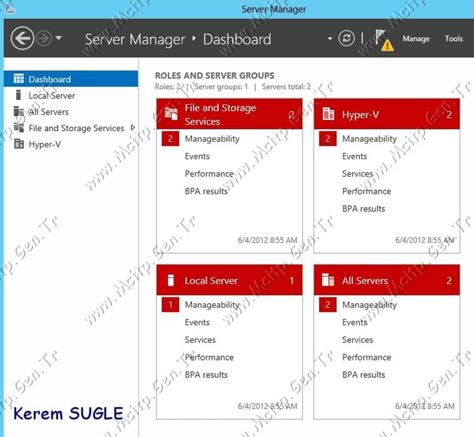Image resolution: width=474 pixels, height=437 pixels.
Task: Click the Dashboard breadcrumb in header
Action: pyautogui.click(x=237, y=39)
